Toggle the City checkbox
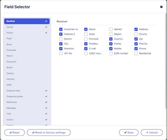Image resolution: width=167 pixels, height=140 pixels. click(x=61, y=44)
